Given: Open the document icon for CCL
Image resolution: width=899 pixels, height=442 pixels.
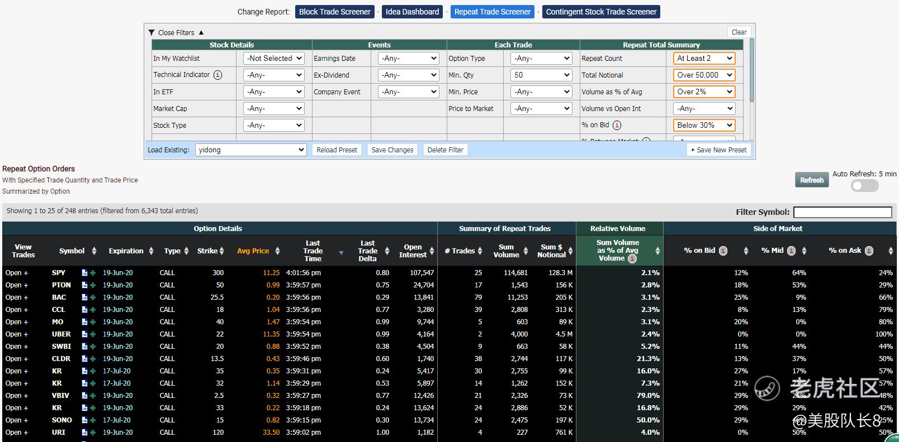Looking at the screenshot, I should [x=84, y=310].
